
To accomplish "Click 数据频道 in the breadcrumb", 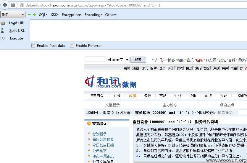I will (122, 113).
